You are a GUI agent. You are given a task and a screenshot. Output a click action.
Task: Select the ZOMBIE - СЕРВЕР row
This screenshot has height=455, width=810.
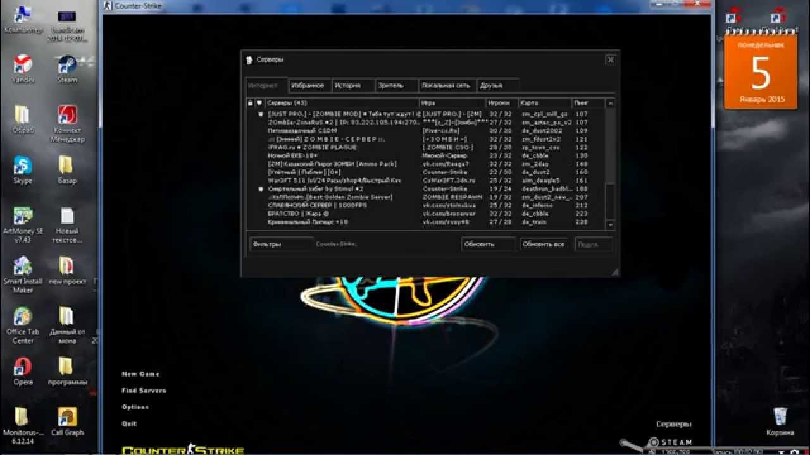(425, 139)
